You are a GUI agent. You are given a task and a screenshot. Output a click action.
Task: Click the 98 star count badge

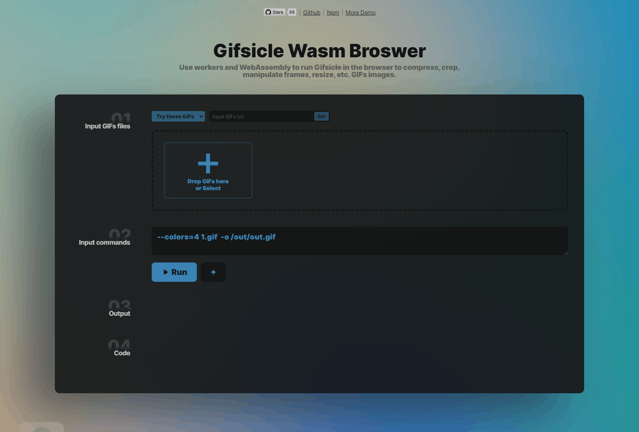[292, 12]
